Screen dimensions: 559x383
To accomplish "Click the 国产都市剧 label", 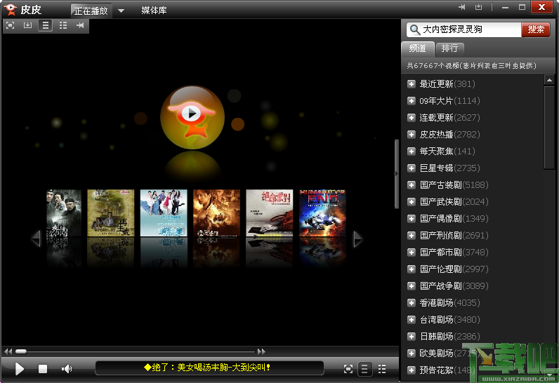I will click(x=440, y=253).
